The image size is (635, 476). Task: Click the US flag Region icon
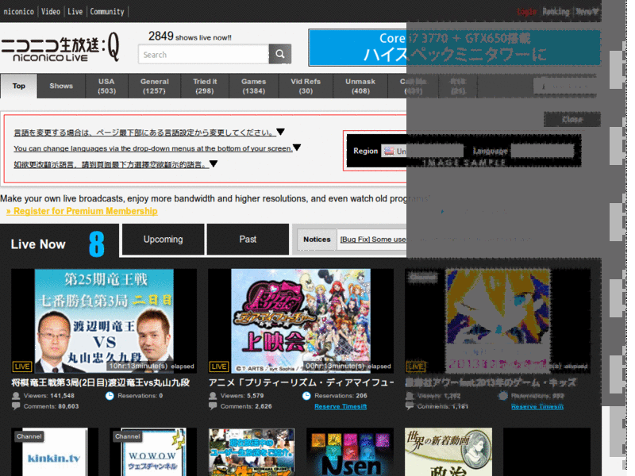389,151
